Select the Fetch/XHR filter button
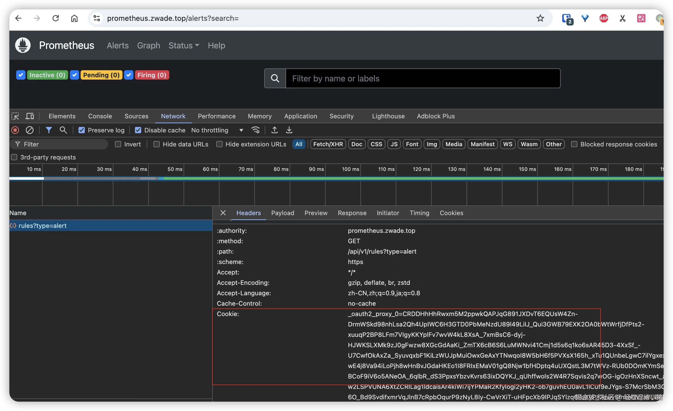This screenshot has width=673, height=411. 328,144
